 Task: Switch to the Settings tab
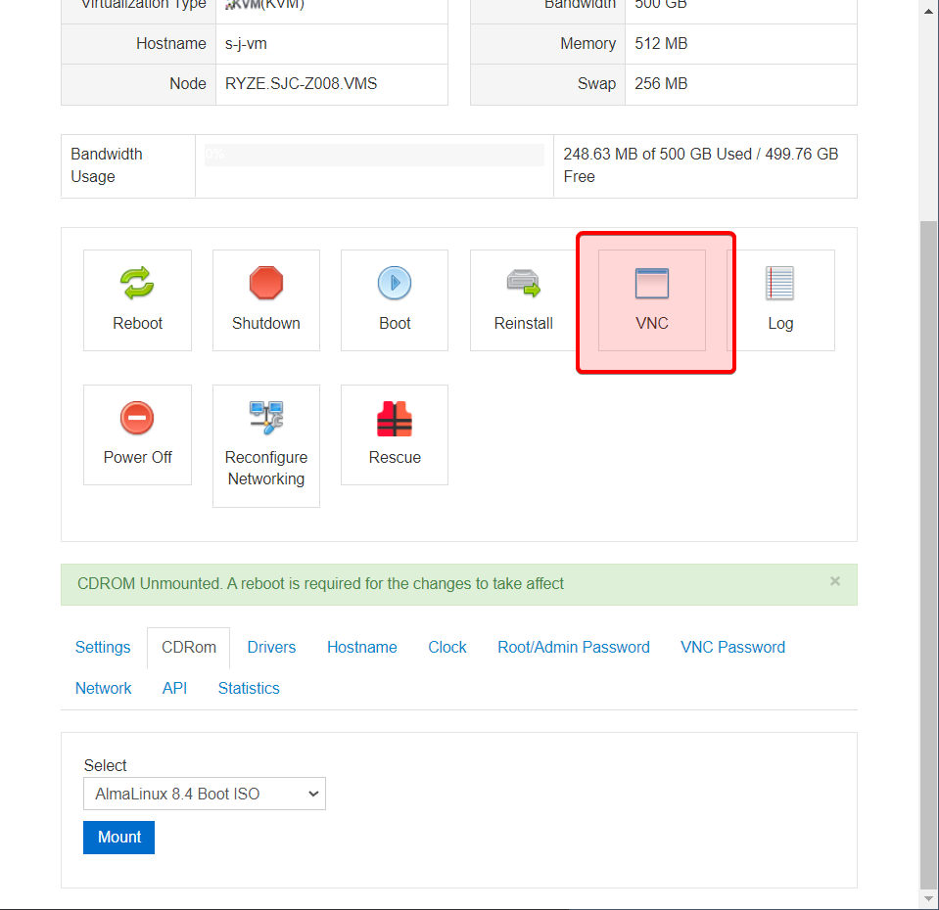pos(102,647)
